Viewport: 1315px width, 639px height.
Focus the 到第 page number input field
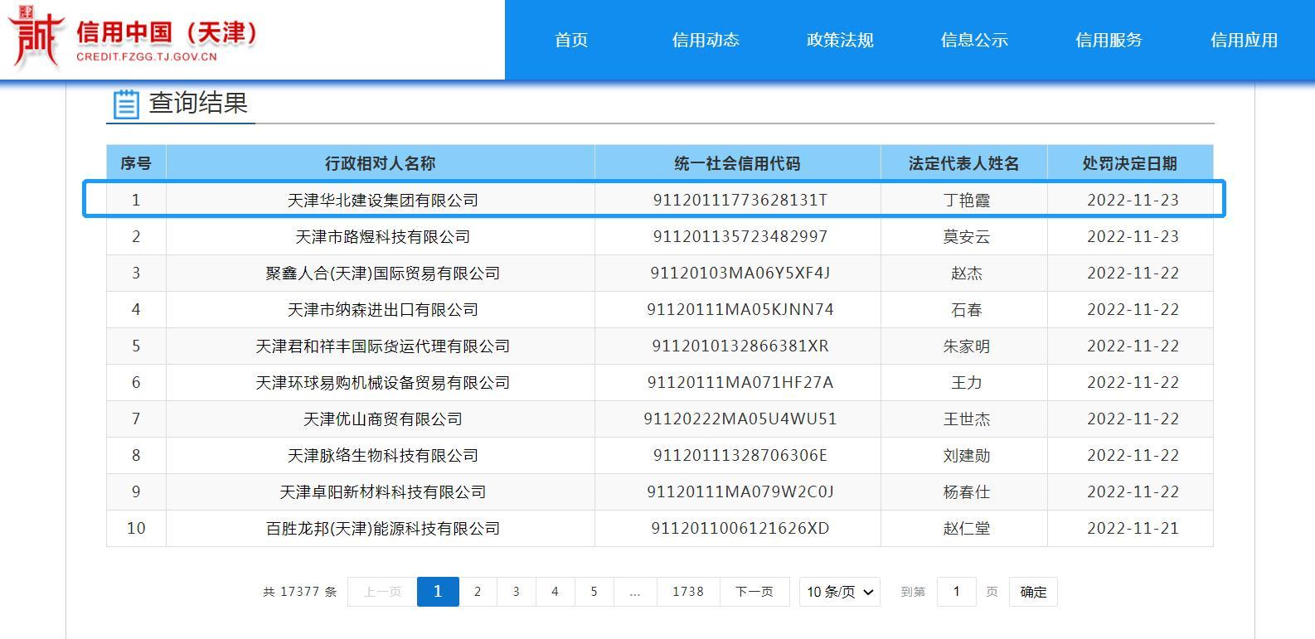[x=957, y=592]
